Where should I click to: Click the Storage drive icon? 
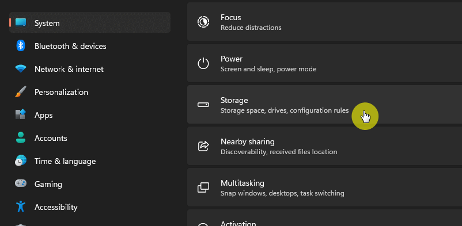pos(203,105)
